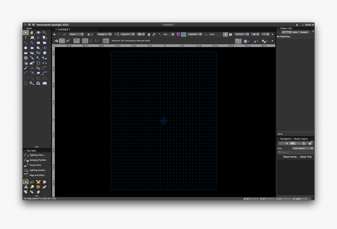Click the Sheet Number column header
This screenshot has height=229, width=337.
[x=291, y=157]
